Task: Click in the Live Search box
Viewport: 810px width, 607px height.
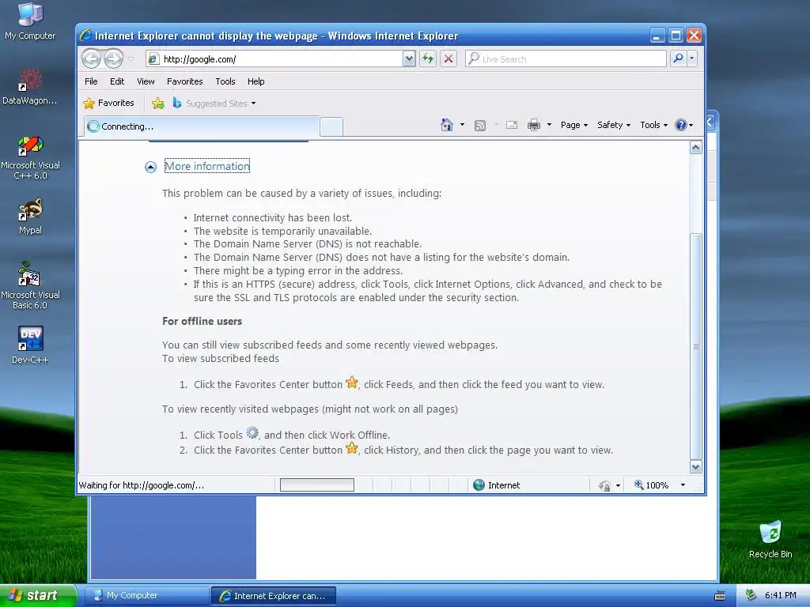Action: (566, 58)
